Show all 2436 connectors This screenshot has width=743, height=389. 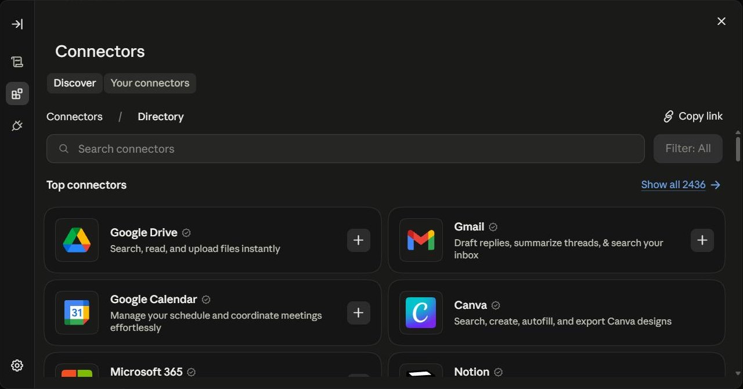coord(673,185)
